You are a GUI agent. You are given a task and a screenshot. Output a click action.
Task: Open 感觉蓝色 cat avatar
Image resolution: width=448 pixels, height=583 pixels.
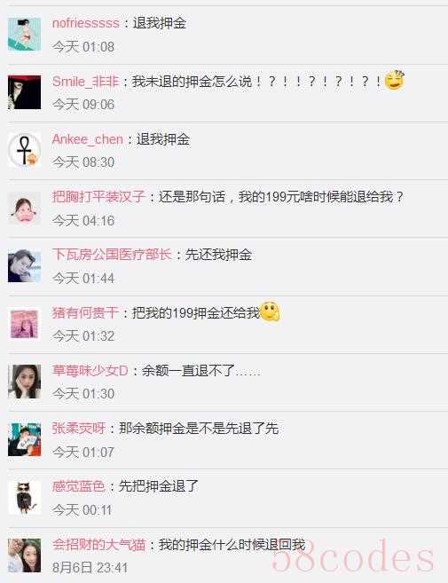click(x=25, y=498)
